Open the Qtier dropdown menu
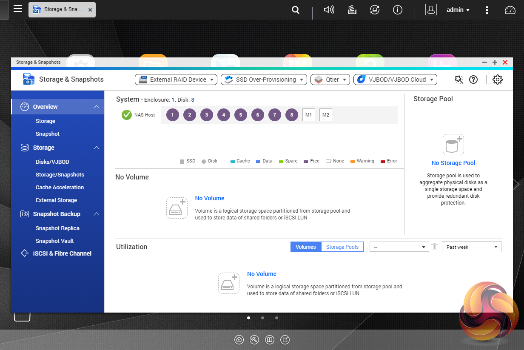The height and width of the screenshot is (350, 524). click(x=330, y=80)
